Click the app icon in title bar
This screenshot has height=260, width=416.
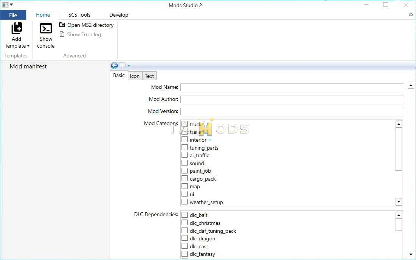pyautogui.click(x=5, y=5)
